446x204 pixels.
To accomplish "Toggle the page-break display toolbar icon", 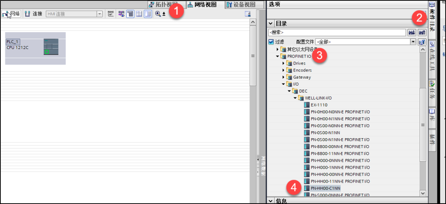I will (130, 14).
